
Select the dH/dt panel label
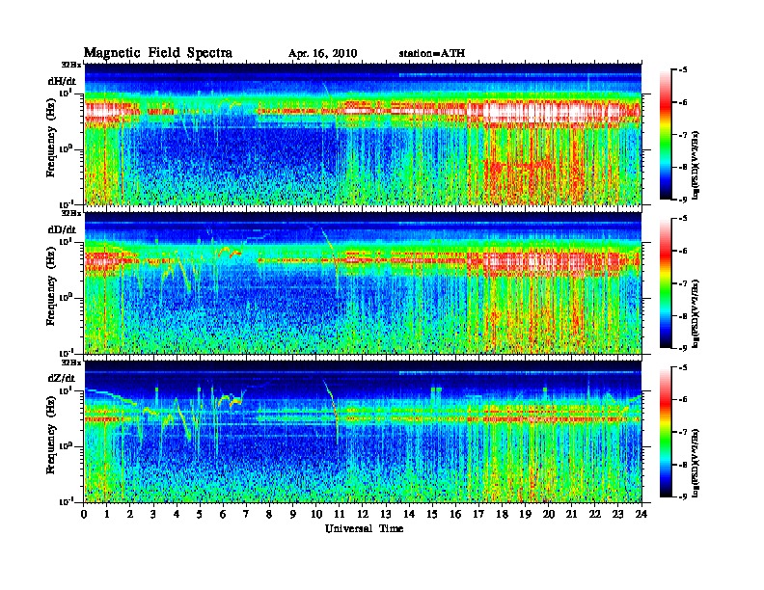(62, 82)
